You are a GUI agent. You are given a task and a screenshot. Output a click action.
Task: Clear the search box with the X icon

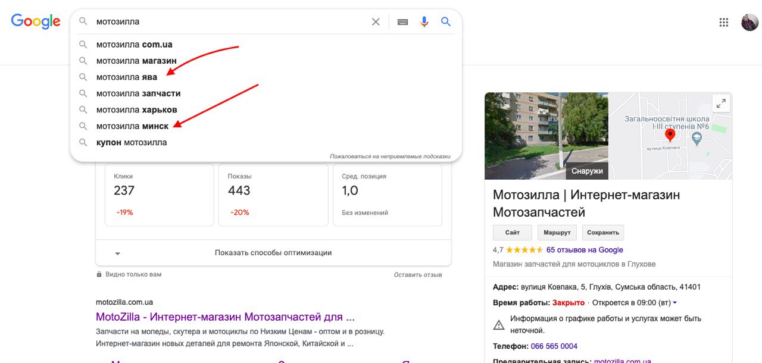[x=376, y=22]
